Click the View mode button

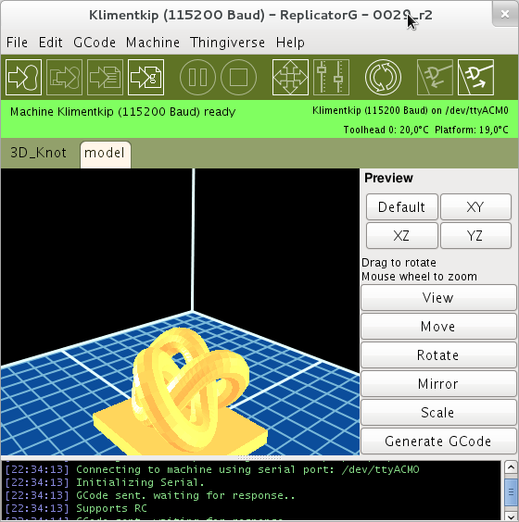[438, 298]
